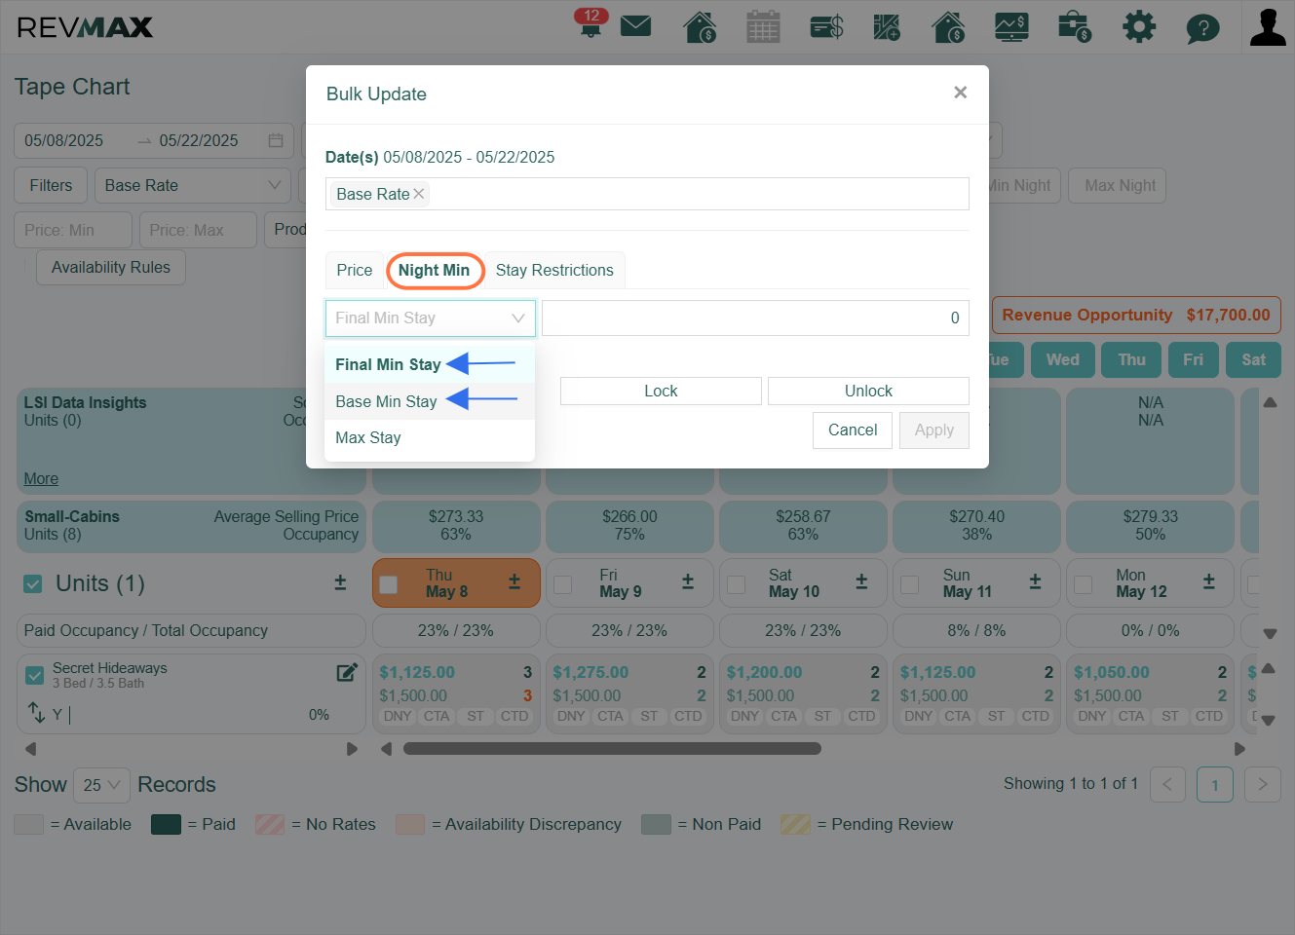
Task: Open the Base Rate filter dropdown
Action: tap(193, 185)
